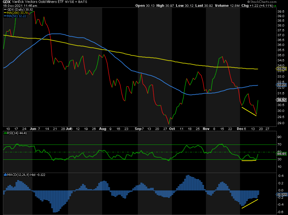The width and height of the screenshot is (288, 215).
Task: Click the NYSE + BATS exchange label
Action: click(x=76, y=2)
